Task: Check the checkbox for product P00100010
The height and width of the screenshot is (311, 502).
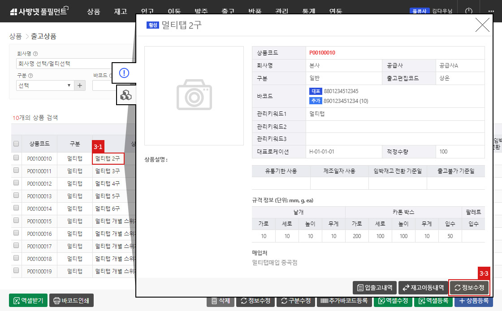Action: pyautogui.click(x=17, y=158)
